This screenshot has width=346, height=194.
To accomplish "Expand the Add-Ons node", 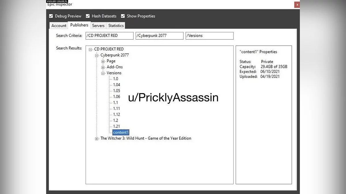I will click(103, 67).
